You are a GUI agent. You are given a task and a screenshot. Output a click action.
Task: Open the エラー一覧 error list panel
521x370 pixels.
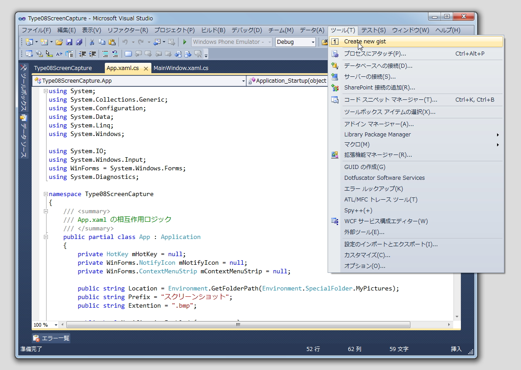52,338
